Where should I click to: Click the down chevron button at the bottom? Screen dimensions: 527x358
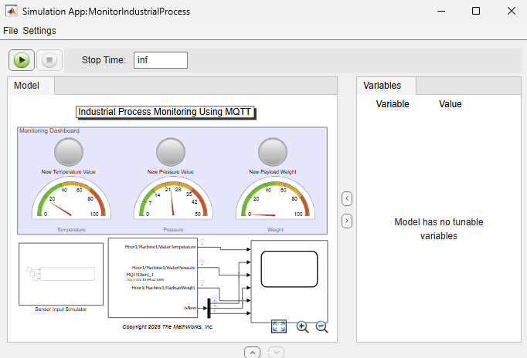[x=277, y=353]
